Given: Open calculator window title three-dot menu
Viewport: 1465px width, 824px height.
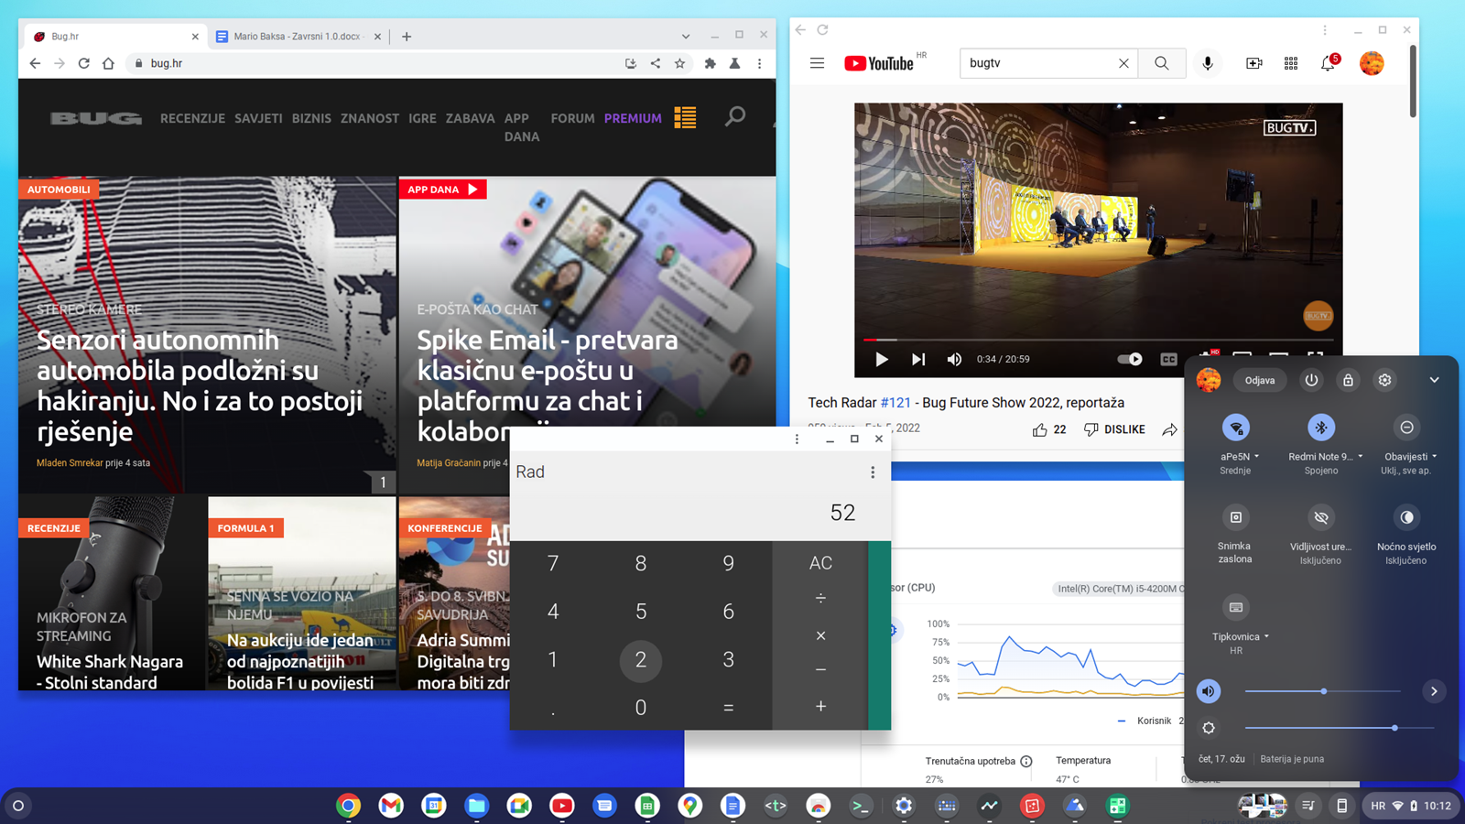Looking at the screenshot, I should point(797,439).
